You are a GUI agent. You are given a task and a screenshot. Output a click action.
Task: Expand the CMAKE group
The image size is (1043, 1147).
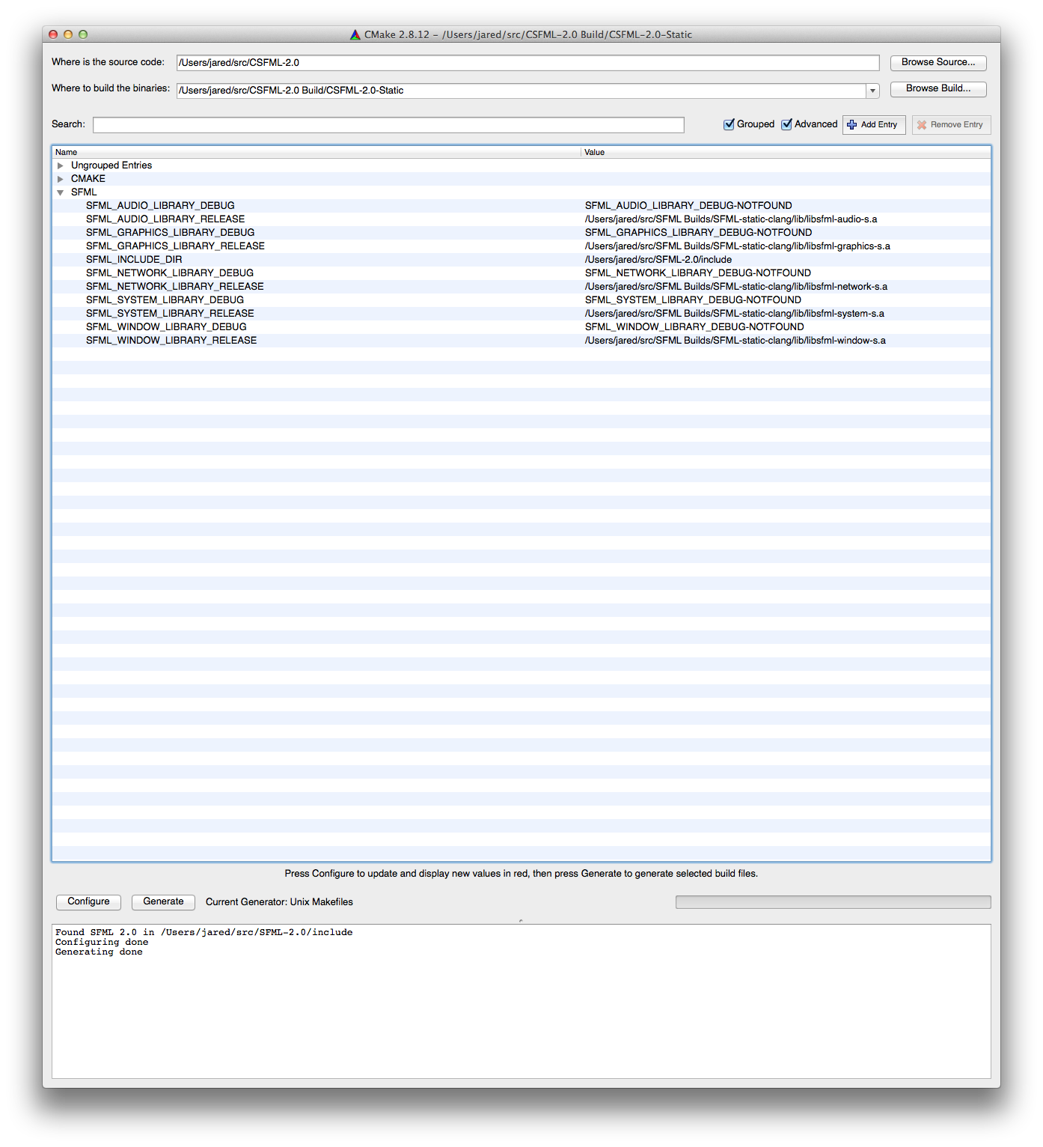[61, 179]
